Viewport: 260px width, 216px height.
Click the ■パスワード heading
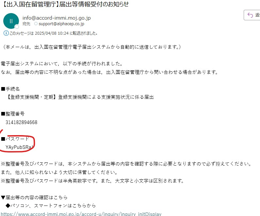click(x=15, y=139)
